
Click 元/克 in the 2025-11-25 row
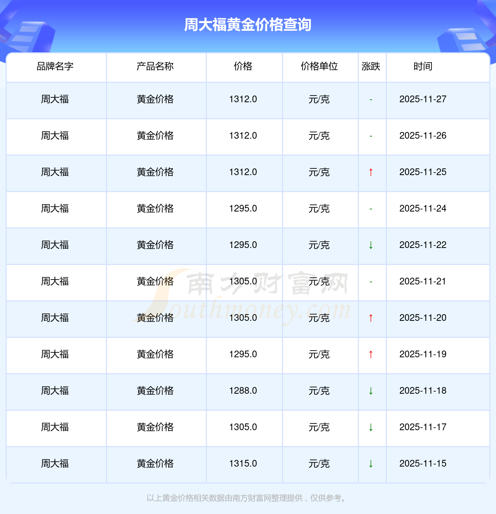tap(319, 172)
